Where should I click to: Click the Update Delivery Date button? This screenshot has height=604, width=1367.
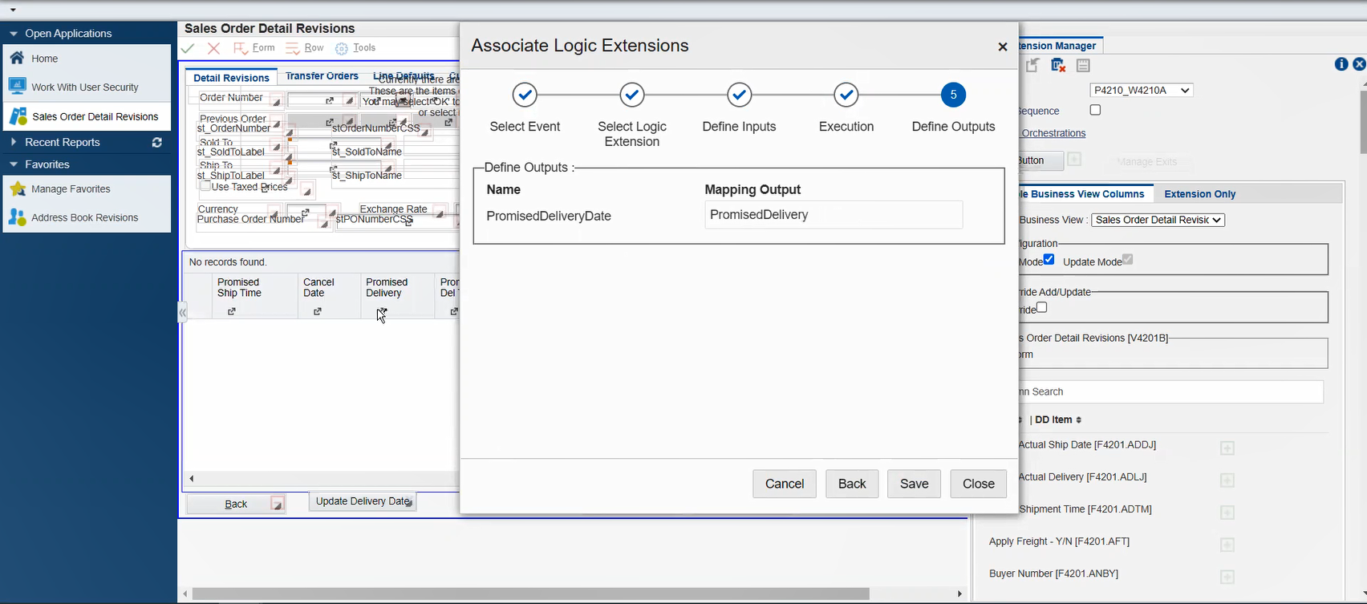pyautogui.click(x=362, y=501)
